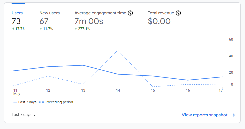Click the Last 7 days legend entry
245x129 pixels.
point(25,102)
